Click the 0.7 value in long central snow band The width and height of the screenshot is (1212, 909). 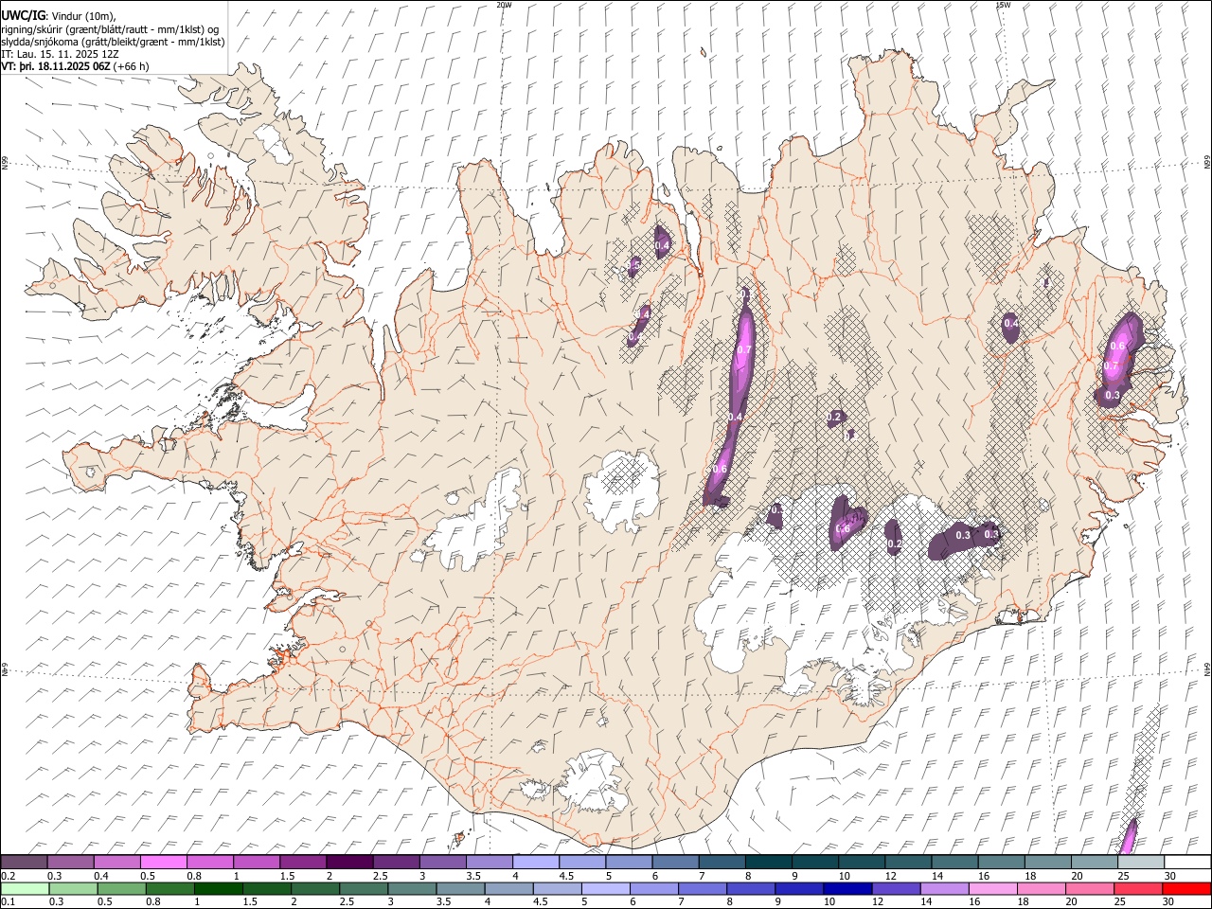744,349
